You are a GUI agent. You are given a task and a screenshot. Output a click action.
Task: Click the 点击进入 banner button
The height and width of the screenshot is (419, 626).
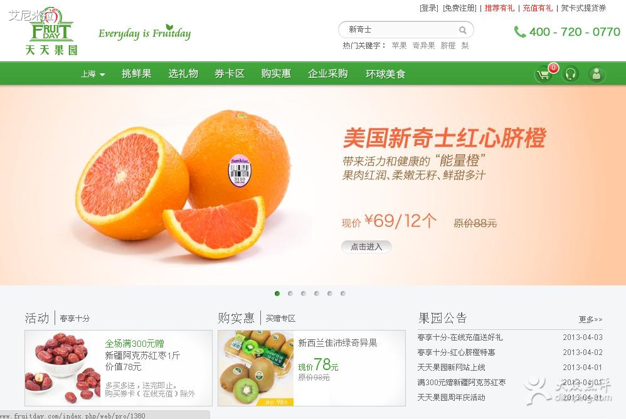click(x=366, y=247)
